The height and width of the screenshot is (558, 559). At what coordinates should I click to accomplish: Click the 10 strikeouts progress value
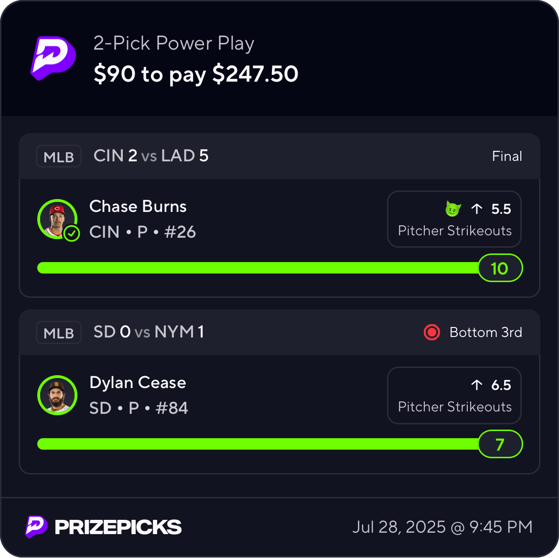coord(500,268)
